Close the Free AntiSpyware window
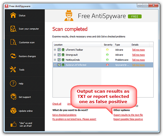This screenshot has width=163, height=136. point(153,5)
